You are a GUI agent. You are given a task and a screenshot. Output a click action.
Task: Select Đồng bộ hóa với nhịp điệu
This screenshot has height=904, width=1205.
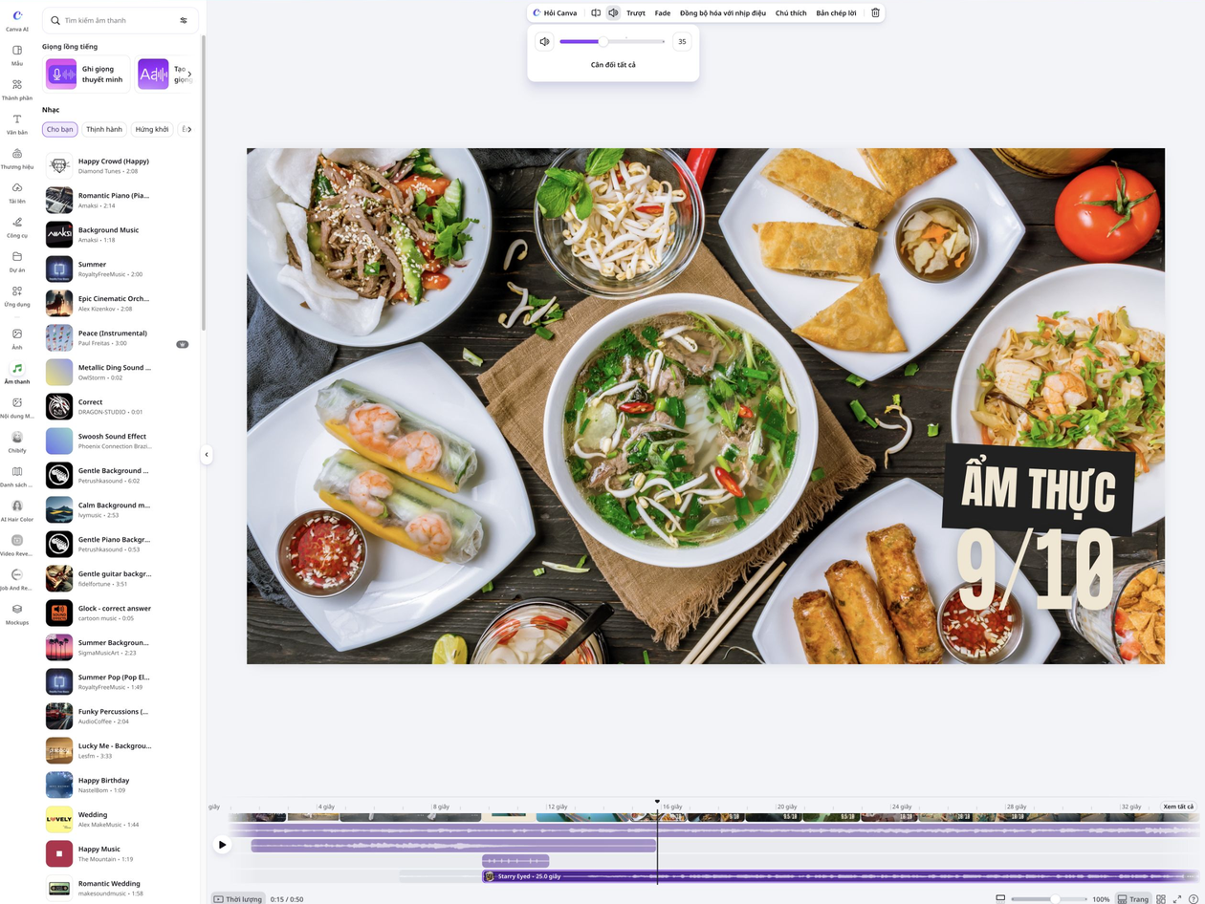click(723, 13)
